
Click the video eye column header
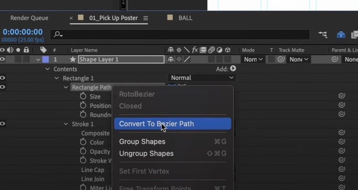click(x=2, y=50)
